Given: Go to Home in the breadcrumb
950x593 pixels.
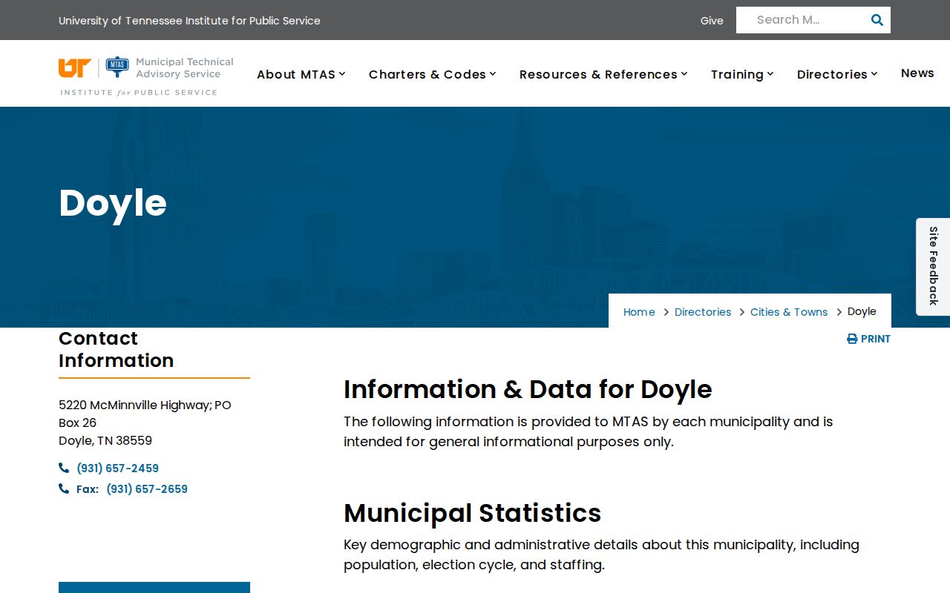Looking at the screenshot, I should (639, 312).
